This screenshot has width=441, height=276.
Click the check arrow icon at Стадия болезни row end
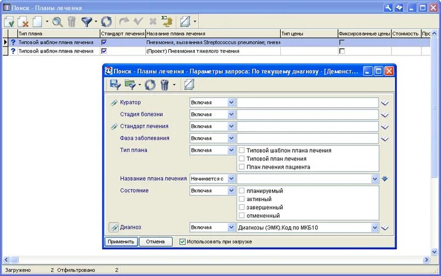385,115
